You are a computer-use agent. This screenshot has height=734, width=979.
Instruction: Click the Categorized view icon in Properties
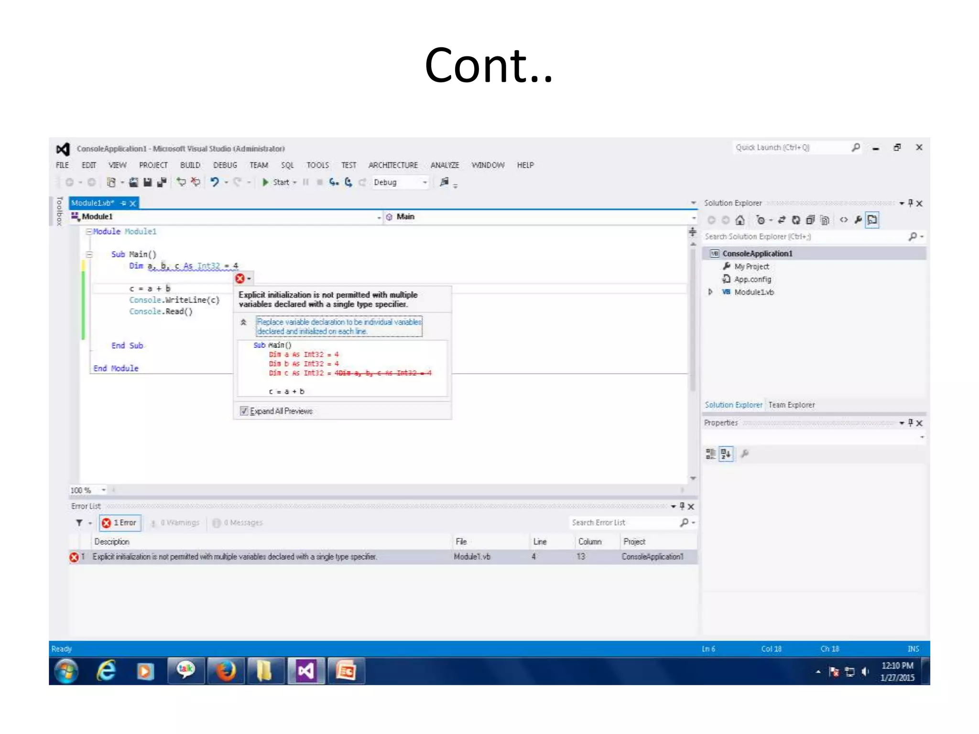711,454
